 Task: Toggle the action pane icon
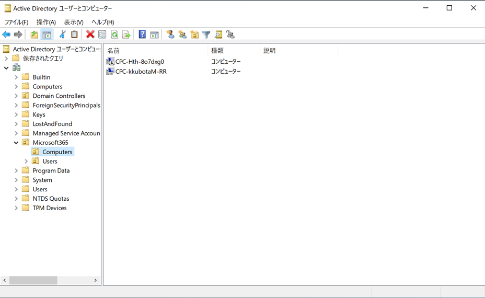click(154, 35)
